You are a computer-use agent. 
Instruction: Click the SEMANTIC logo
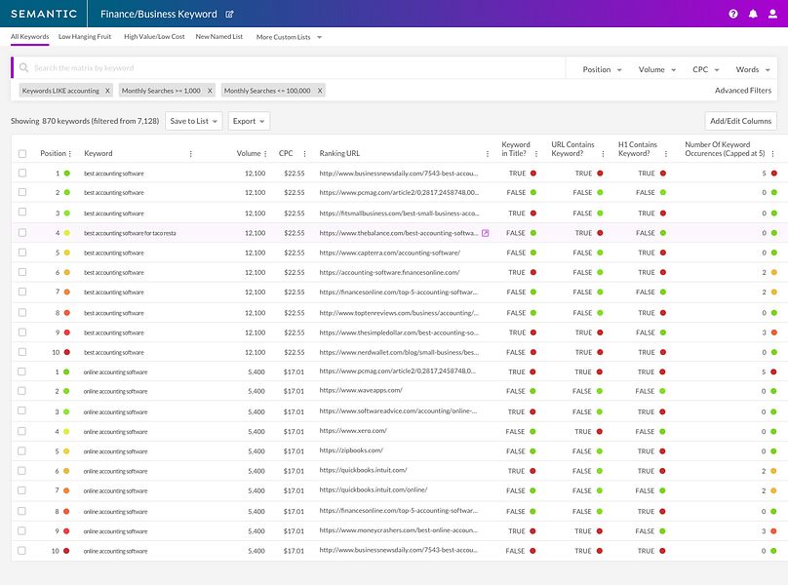(x=44, y=14)
